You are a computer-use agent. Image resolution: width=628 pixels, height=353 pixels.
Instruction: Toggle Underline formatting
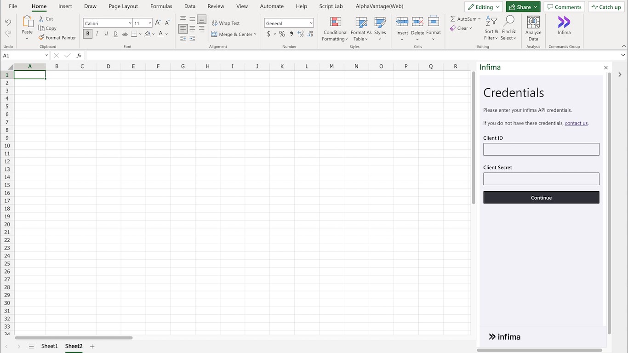click(106, 34)
